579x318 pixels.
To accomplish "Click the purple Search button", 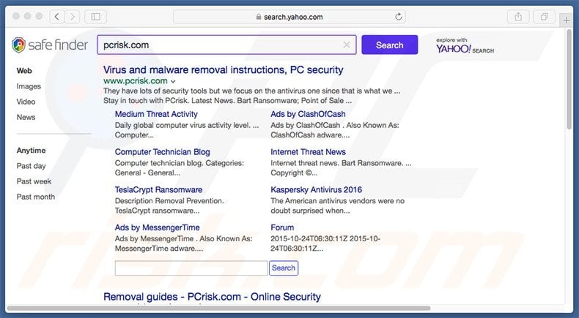I will (390, 45).
